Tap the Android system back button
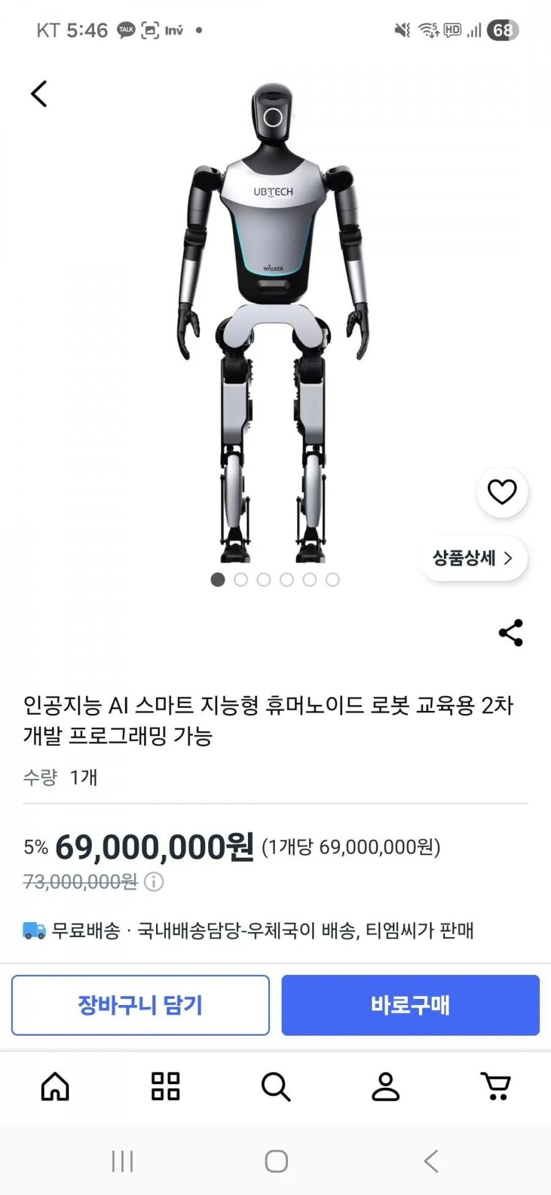The image size is (551, 1195). click(x=431, y=1161)
